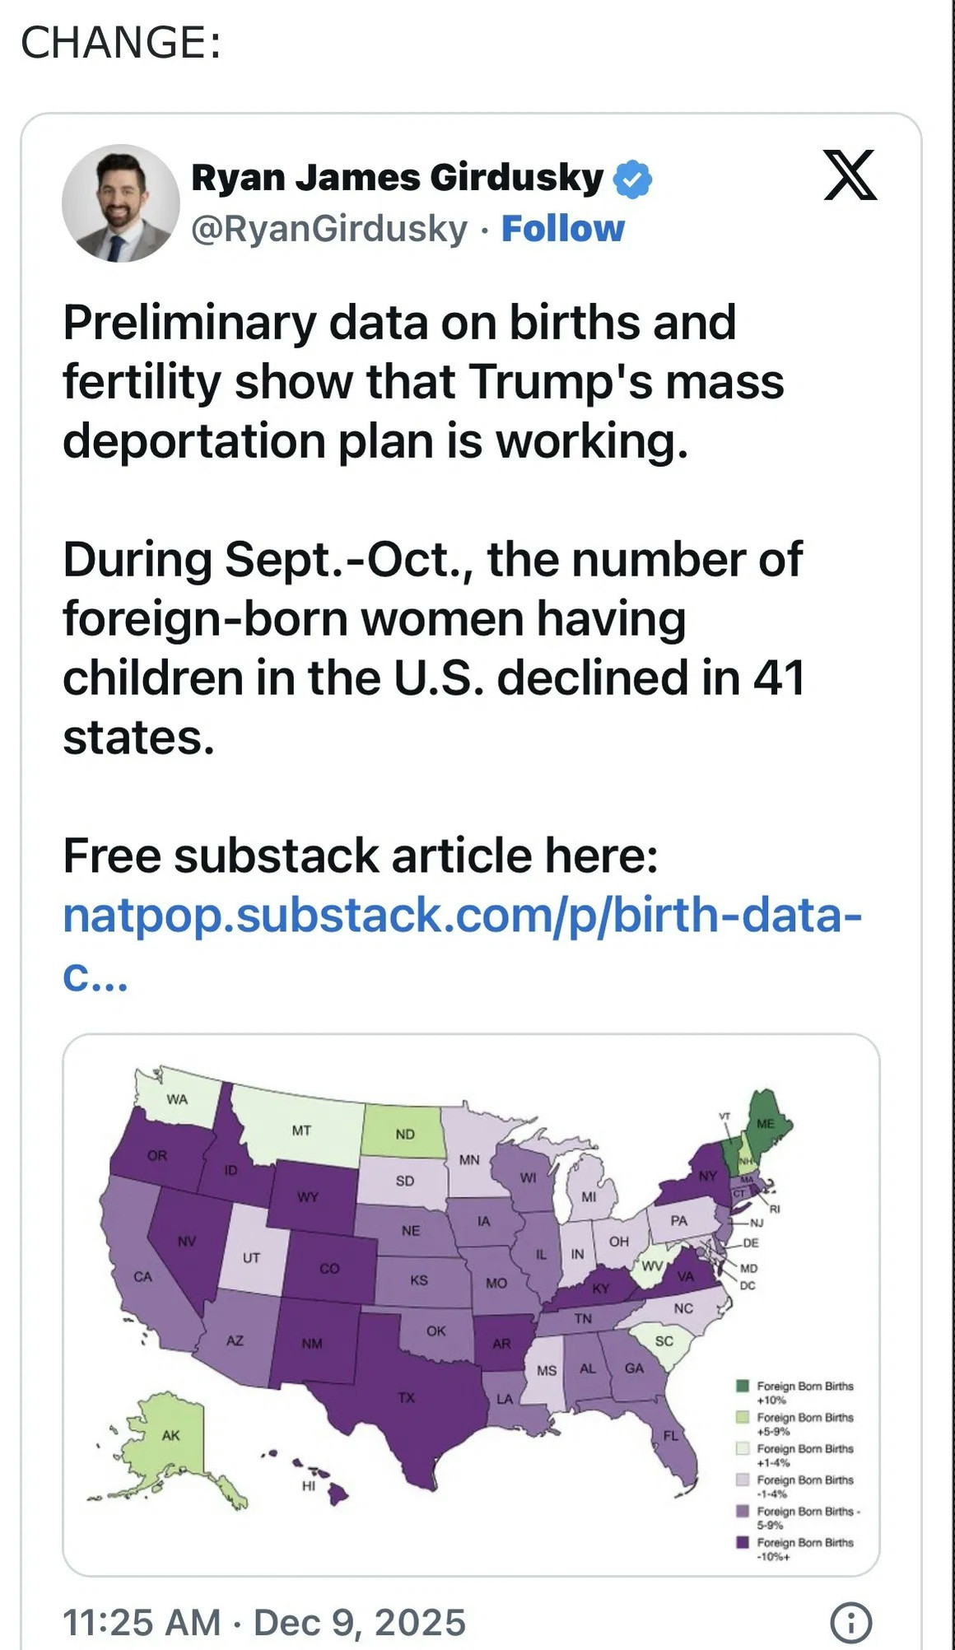
Task: Open the natpop.substack.com article link
Action: [x=462, y=916]
